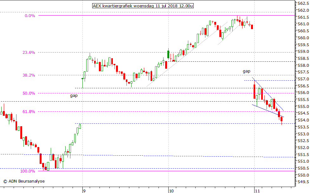Click the chart title 'AEX kwartiergrafiek woensdag 11 jul 2018 12.00u'
Viewport: 310px width, 193px height.
[x=143, y=6]
